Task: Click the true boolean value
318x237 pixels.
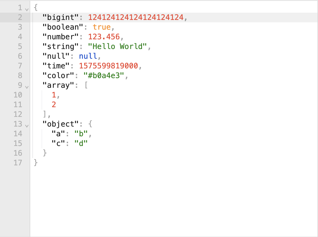Action: point(102,27)
